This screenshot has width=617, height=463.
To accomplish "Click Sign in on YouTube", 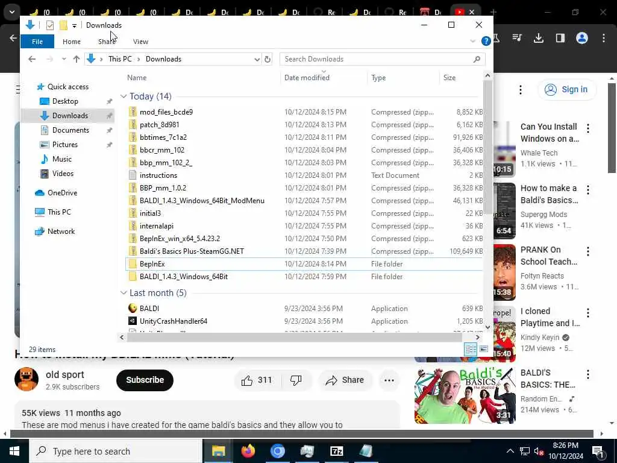I will [x=567, y=90].
